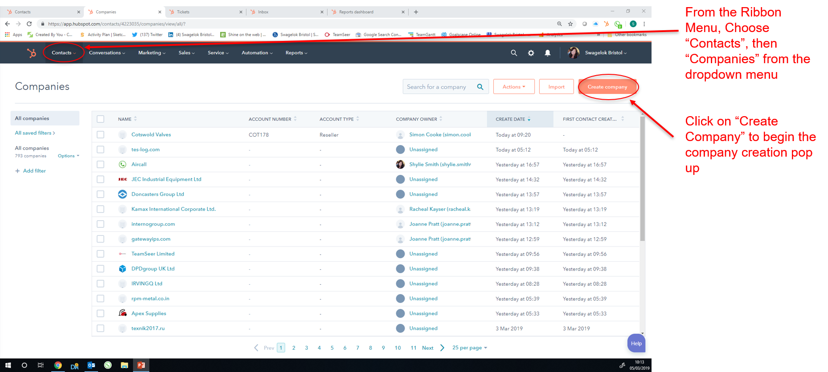Open the Options dropdown under All companies
Screen dimensions: 828x372
pos(69,156)
